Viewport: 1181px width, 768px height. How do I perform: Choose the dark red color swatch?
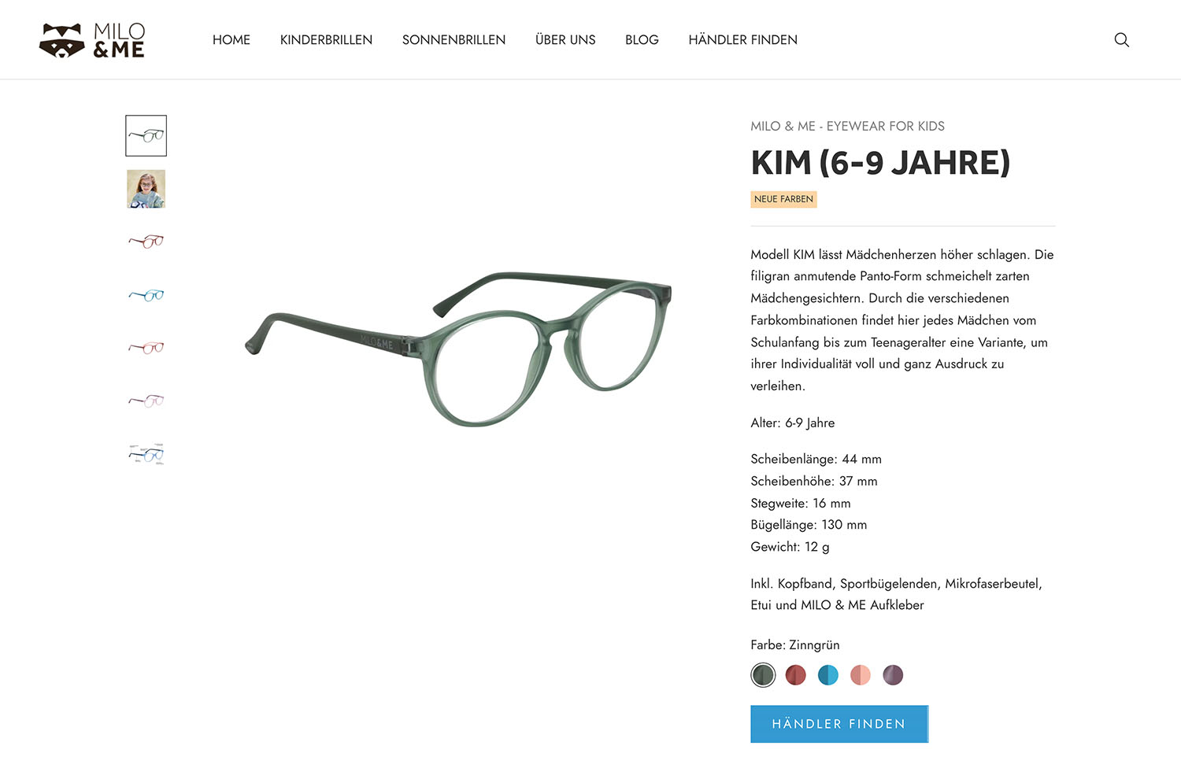pyautogui.click(x=795, y=675)
